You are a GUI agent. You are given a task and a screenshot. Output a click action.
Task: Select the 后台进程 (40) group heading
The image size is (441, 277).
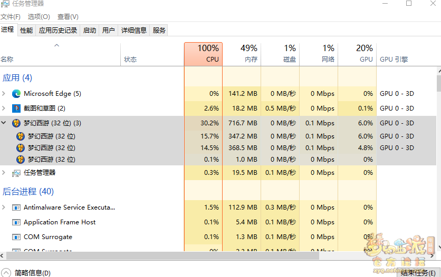(x=28, y=191)
